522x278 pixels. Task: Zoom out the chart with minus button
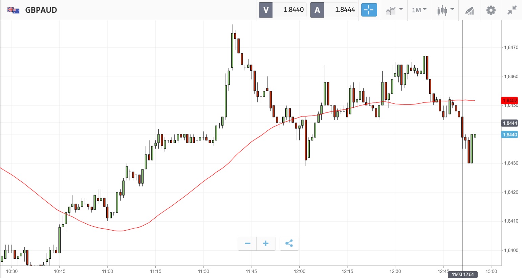(x=247, y=244)
